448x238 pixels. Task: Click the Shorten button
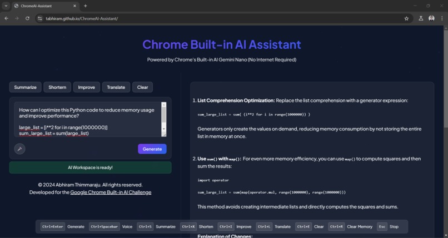pos(57,87)
